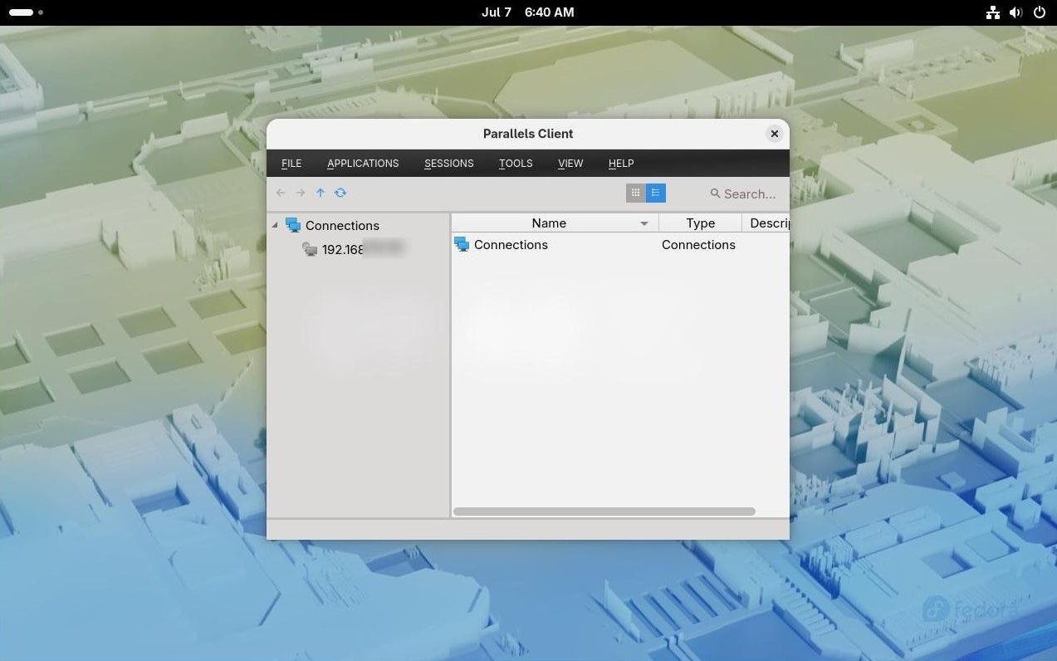The width and height of the screenshot is (1057, 661).
Task: Select the Connections root tree icon
Action: click(x=292, y=225)
